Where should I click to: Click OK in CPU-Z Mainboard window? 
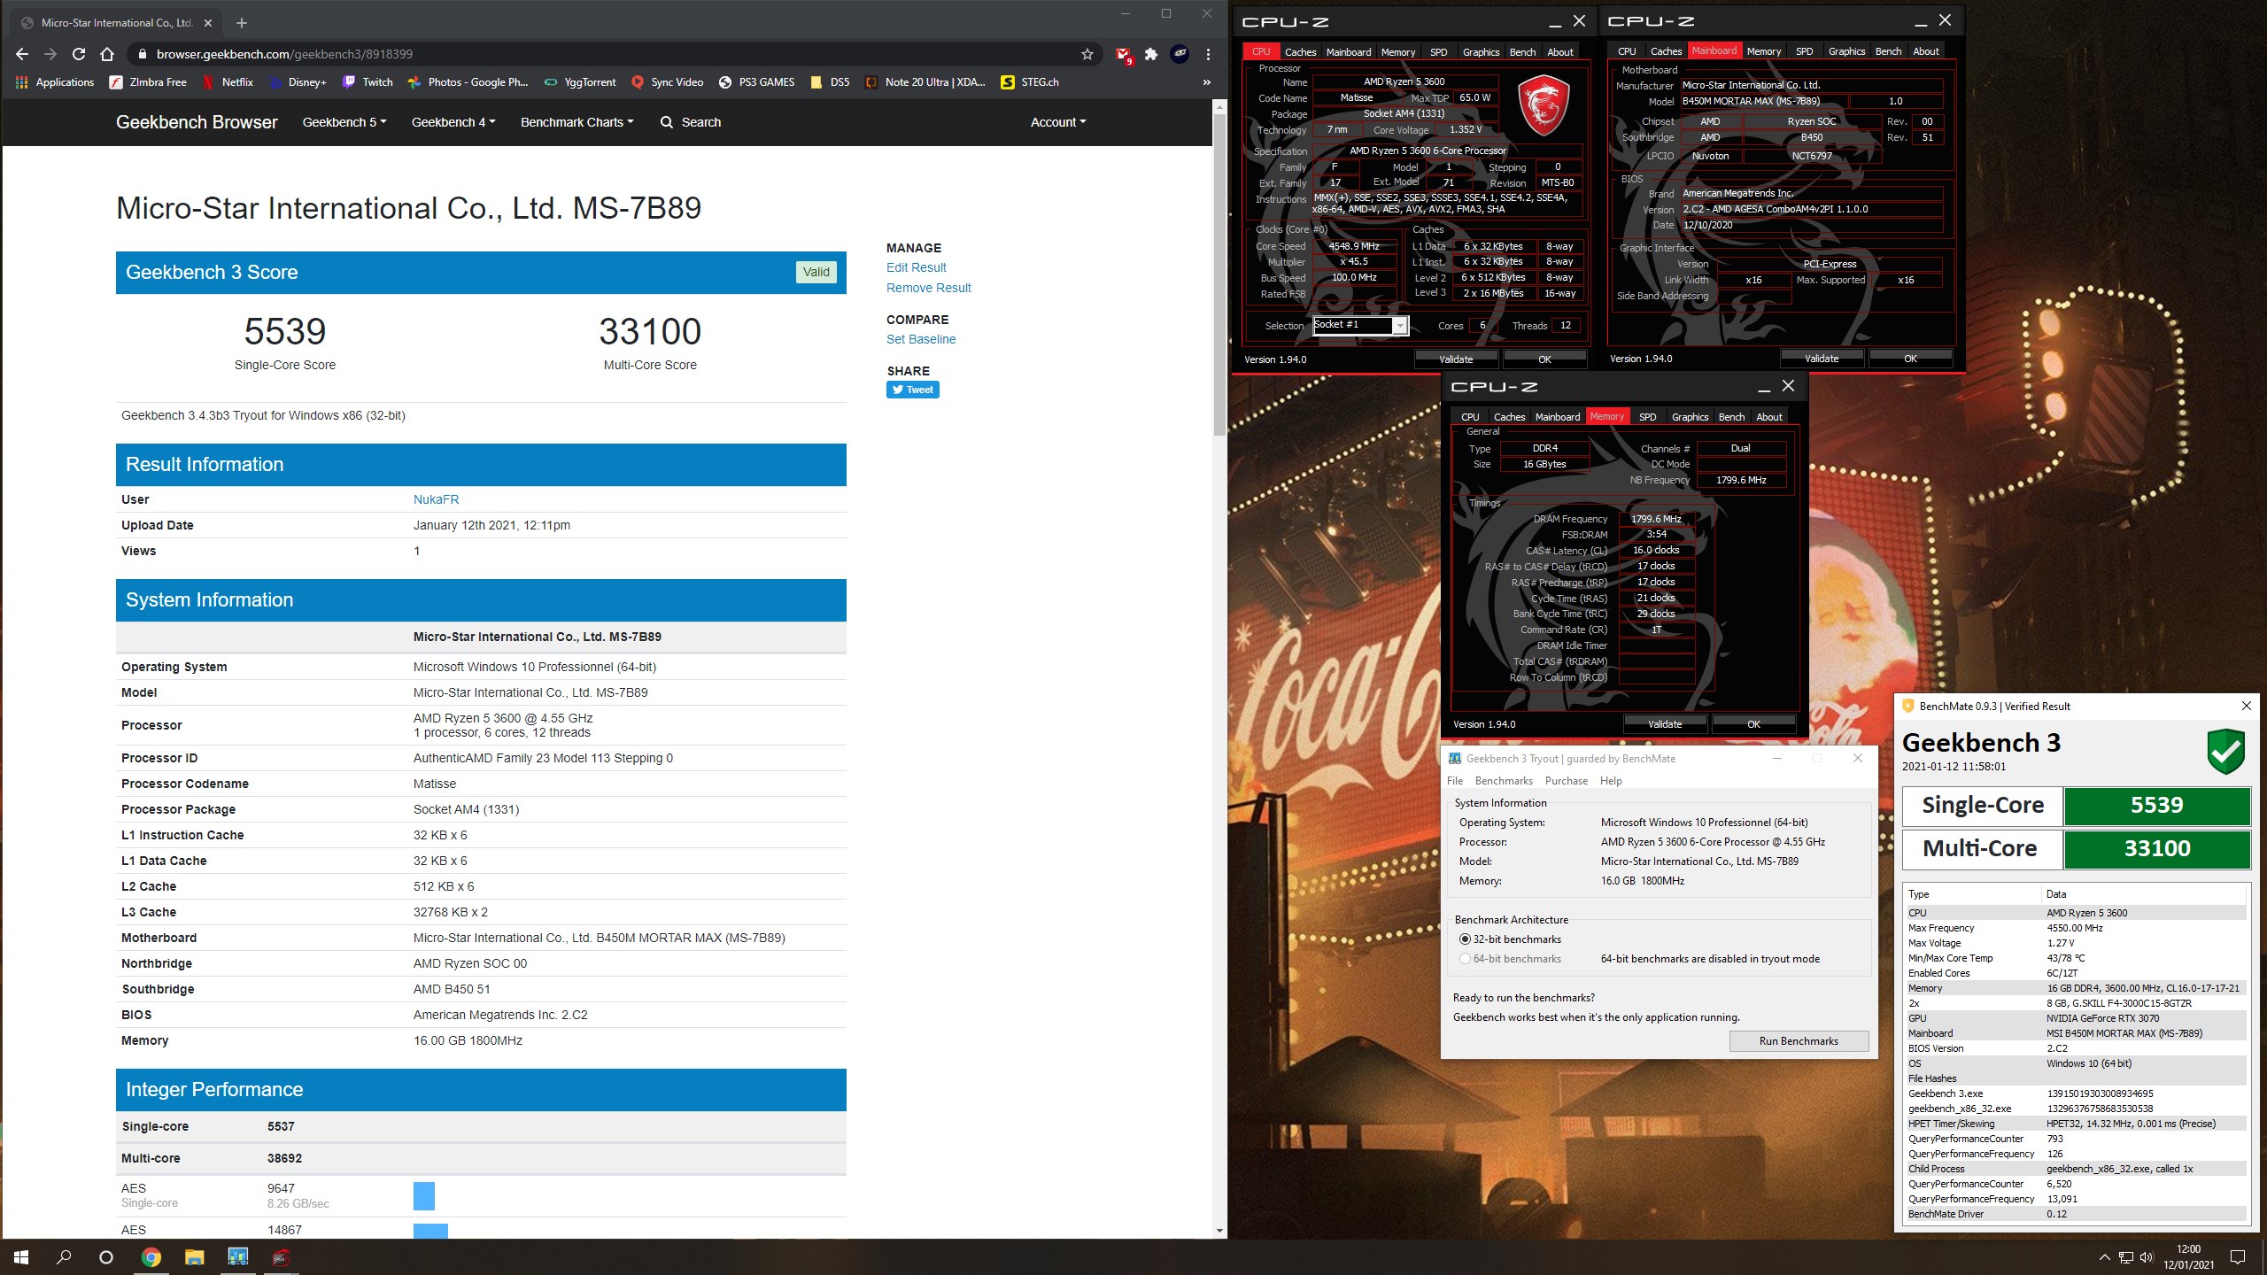pos(1910,359)
